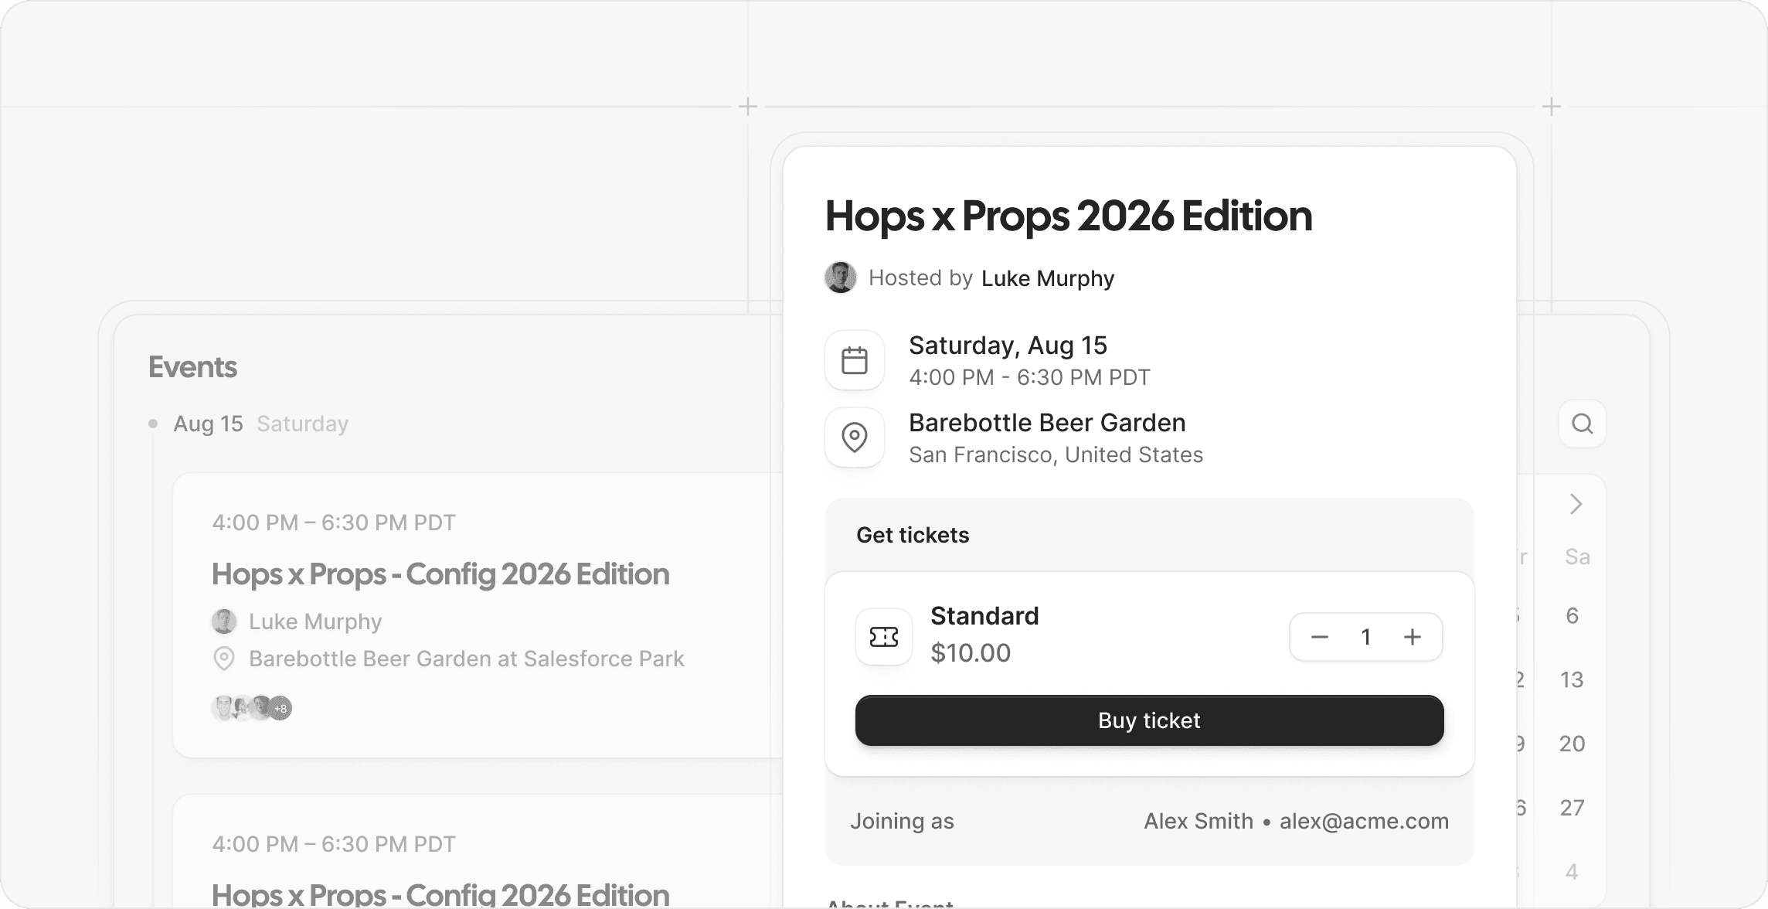Open Luke Murphy's name in the Events list card

(315, 621)
